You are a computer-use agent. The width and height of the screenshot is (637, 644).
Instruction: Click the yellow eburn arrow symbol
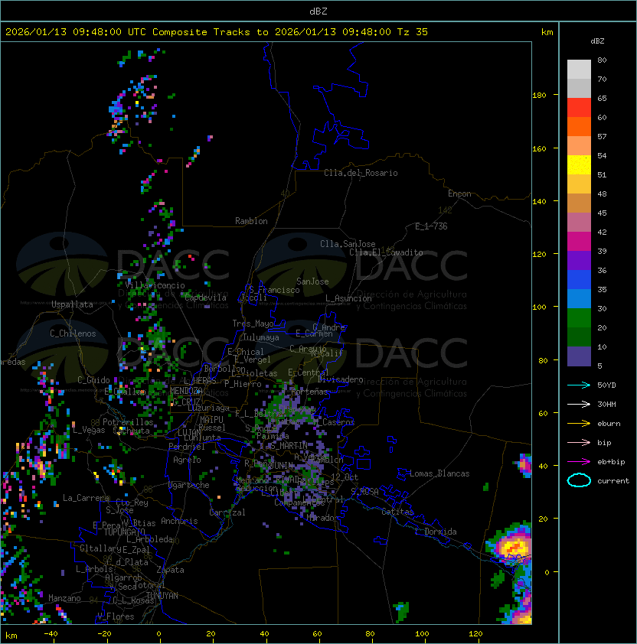pyautogui.click(x=579, y=424)
